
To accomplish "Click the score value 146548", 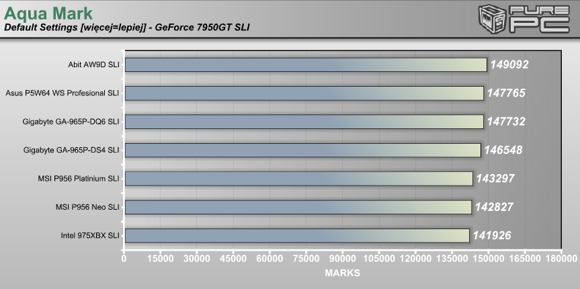I will click(503, 151).
